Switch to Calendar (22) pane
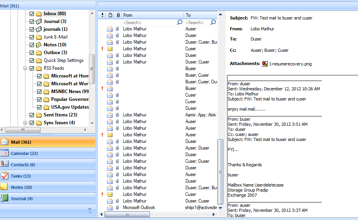The width and height of the screenshot is (358, 220). 48,153
